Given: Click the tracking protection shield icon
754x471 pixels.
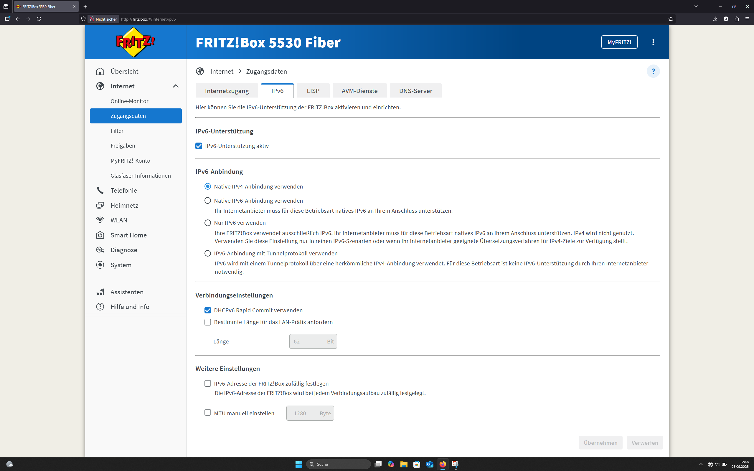Looking at the screenshot, I should click(x=83, y=19).
